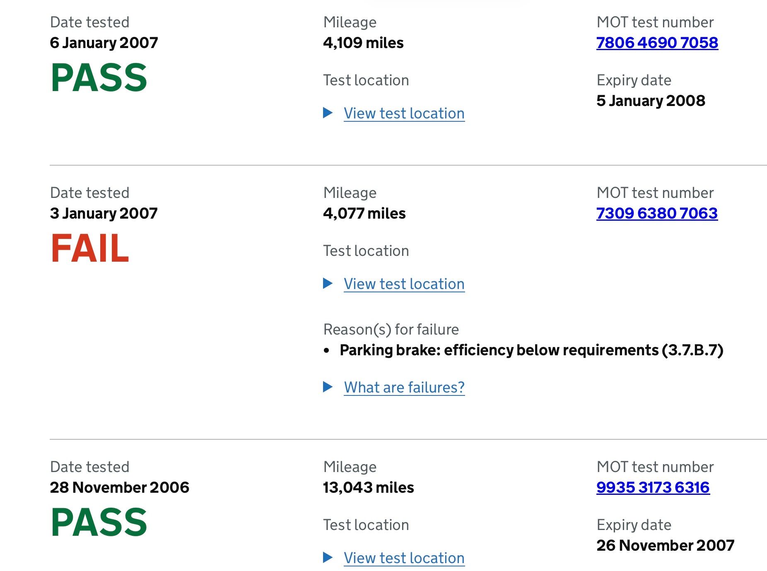
Task: Expand View test location text for 28 November test
Action: pyautogui.click(x=404, y=558)
